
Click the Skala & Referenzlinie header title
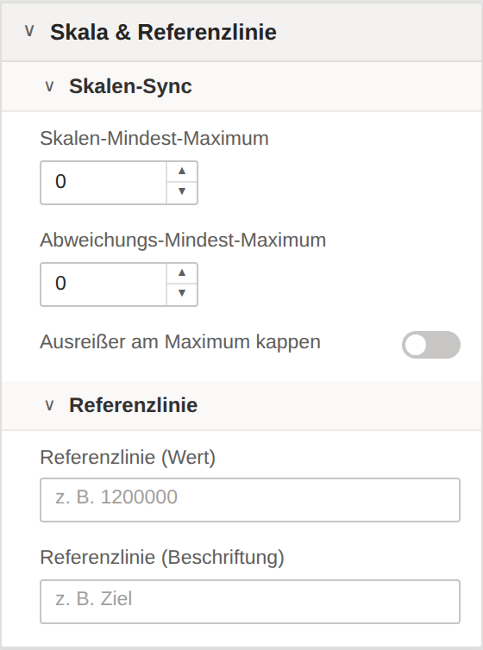(x=163, y=33)
